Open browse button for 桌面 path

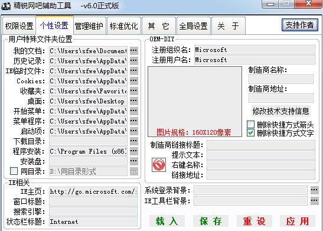coord(134,101)
